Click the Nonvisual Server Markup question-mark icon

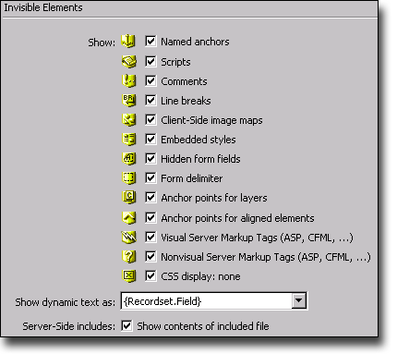click(x=128, y=256)
